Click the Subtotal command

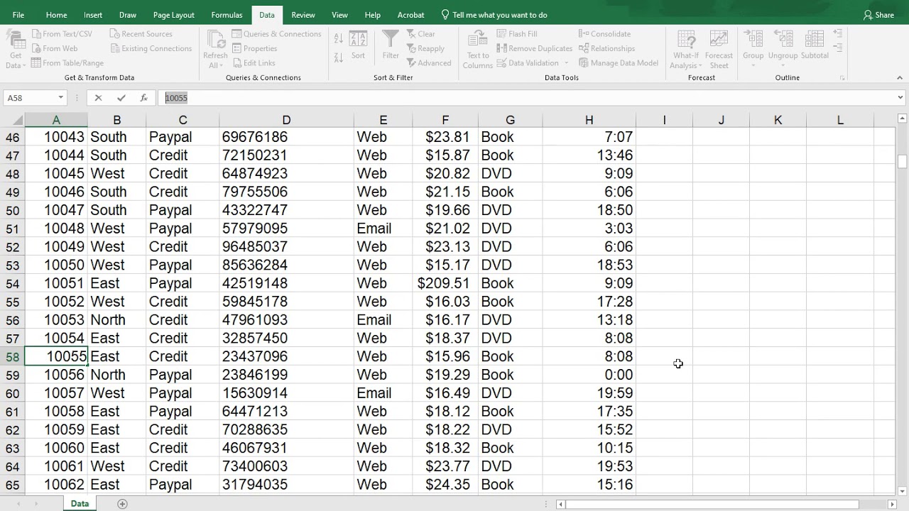[x=815, y=45]
